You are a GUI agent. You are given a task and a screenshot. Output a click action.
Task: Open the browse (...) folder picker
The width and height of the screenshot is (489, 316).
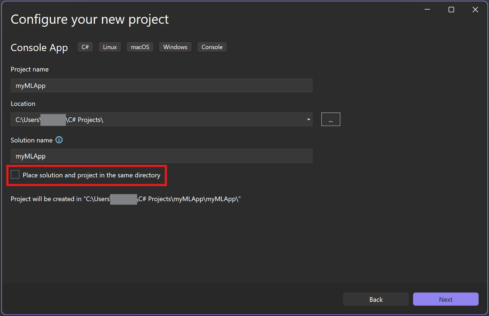pyautogui.click(x=331, y=119)
